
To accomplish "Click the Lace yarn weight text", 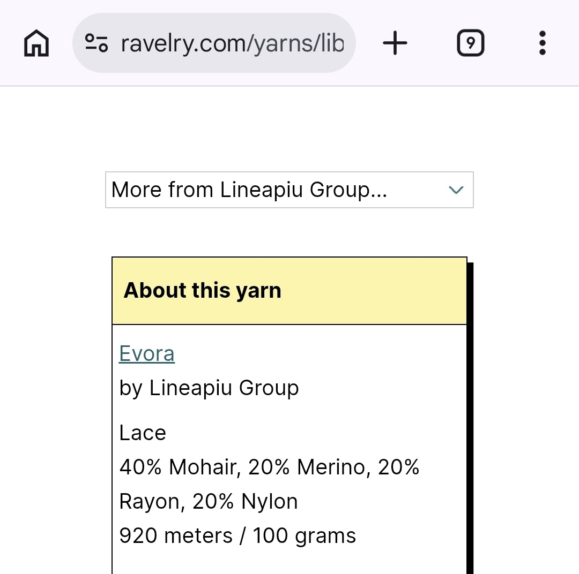I will point(143,433).
